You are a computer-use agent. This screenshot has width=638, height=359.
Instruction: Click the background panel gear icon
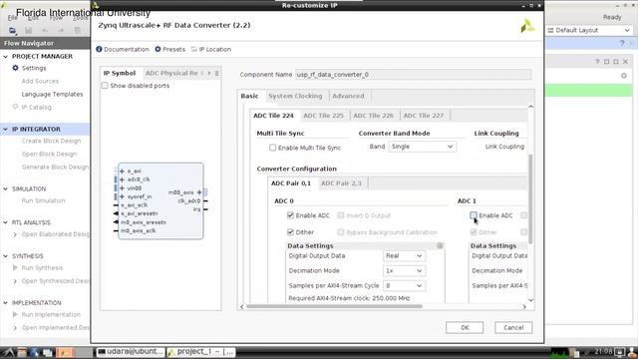click(x=624, y=76)
